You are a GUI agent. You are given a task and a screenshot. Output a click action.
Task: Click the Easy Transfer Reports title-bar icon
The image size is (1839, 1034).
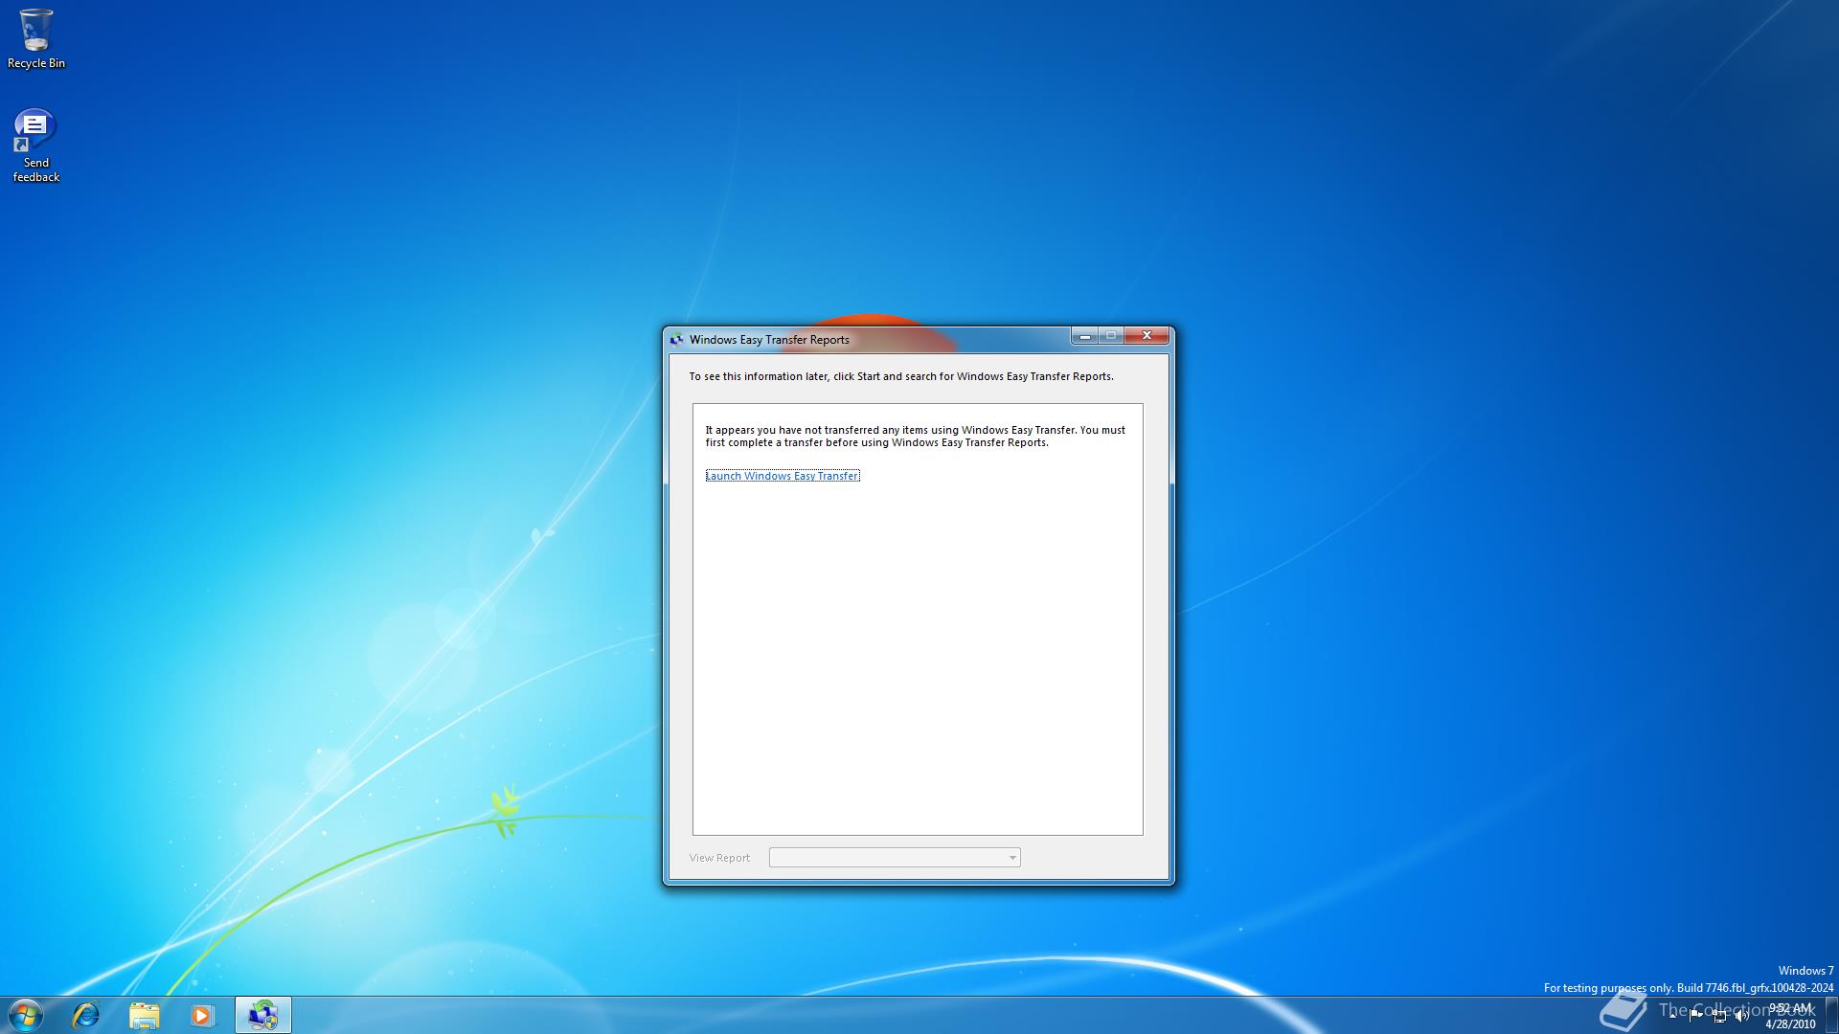pos(677,340)
